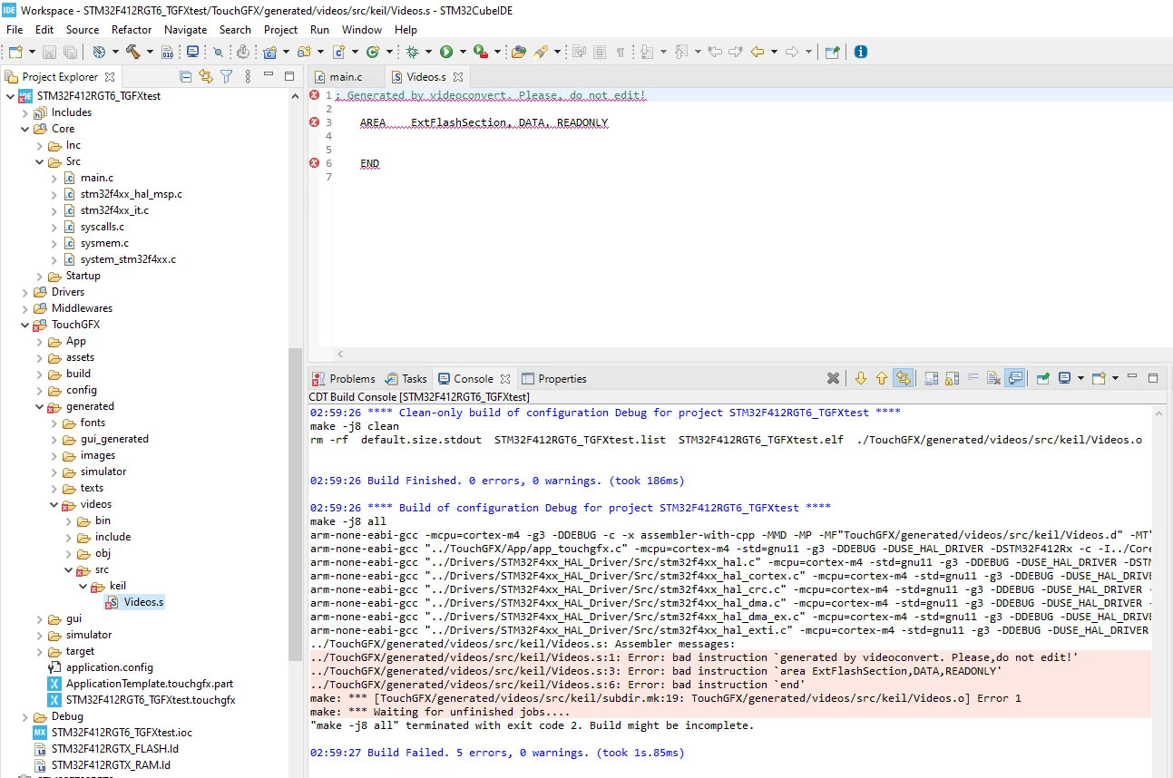Collapse the TouchGFX folder node

25,325
